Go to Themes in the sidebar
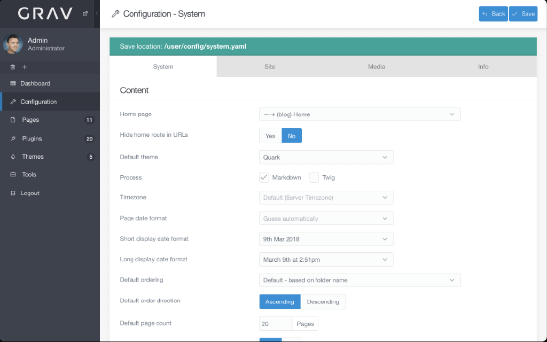The height and width of the screenshot is (342, 547). (33, 157)
